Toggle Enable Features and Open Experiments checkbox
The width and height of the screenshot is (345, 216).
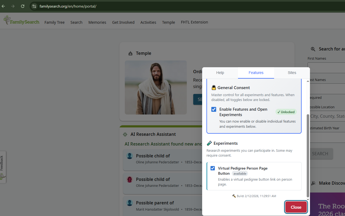214,109
